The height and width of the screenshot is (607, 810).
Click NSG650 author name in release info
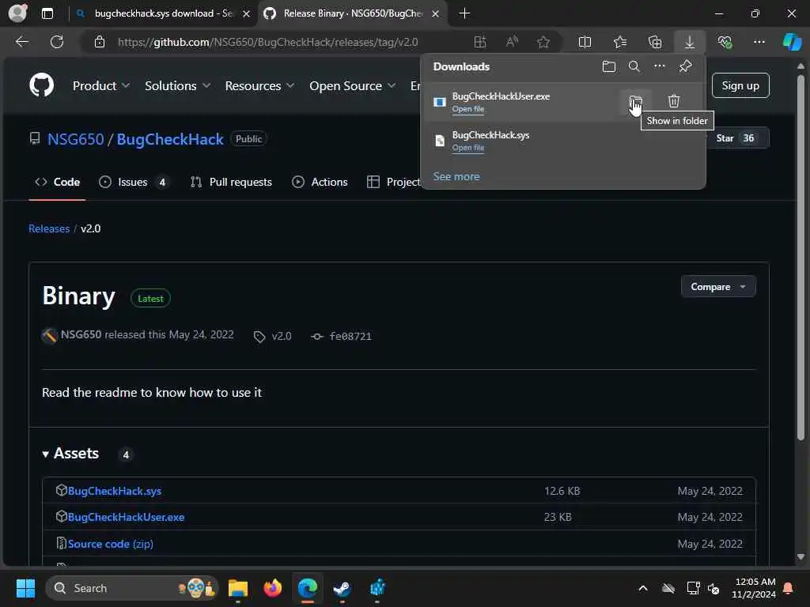click(81, 334)
